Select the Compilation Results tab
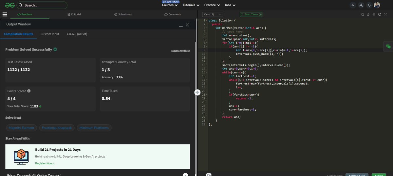 point(18,34)
